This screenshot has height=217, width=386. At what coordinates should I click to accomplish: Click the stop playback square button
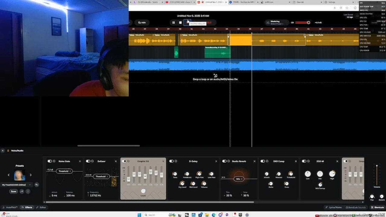pyautogui.click(x=180, y=23)
